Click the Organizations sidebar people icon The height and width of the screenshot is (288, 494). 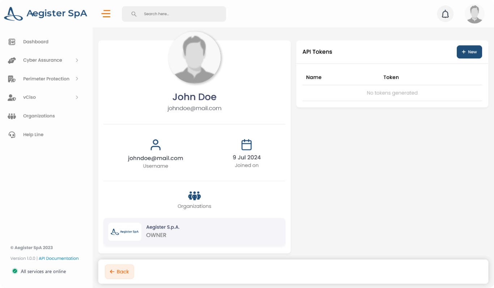12,116
